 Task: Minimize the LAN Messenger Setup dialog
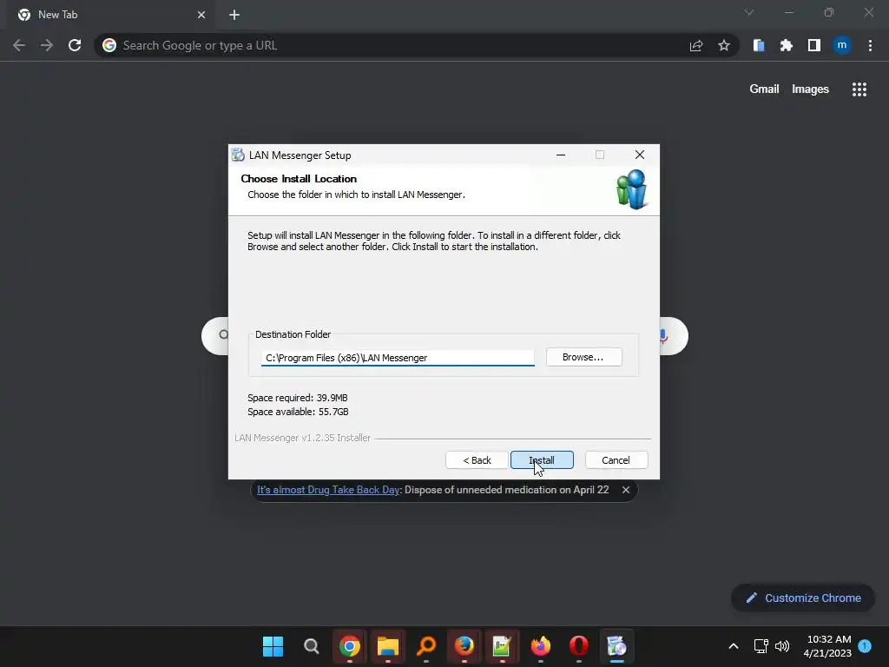point(561,155)
